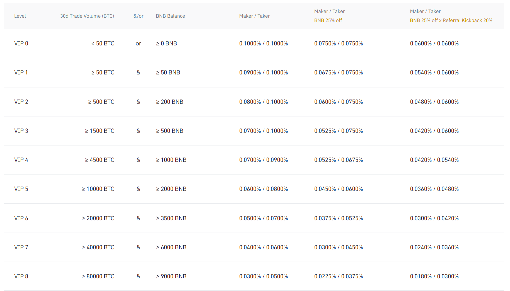
Task: Select the 0.0600% / 0.0750% discounted fee
Action: click(338, 102)
